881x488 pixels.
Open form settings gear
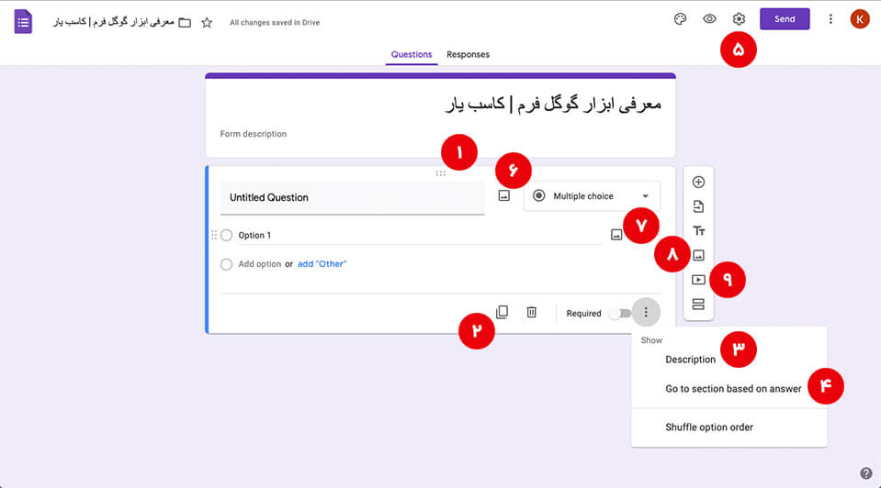739,19
